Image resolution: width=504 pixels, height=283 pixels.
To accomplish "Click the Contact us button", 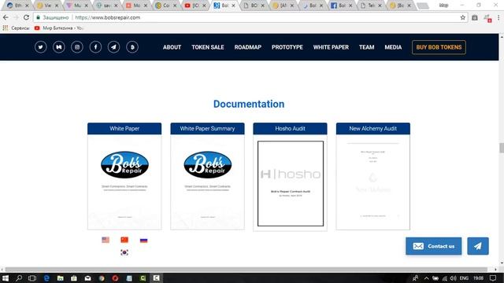I will (x=433, y=246).
